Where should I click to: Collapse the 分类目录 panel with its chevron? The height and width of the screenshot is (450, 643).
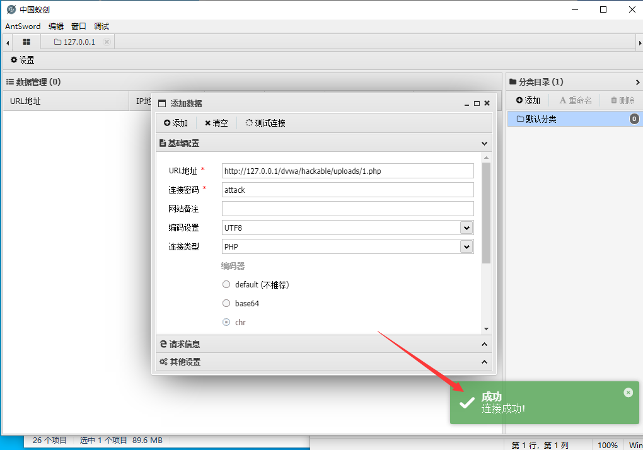tap(638, 82)
